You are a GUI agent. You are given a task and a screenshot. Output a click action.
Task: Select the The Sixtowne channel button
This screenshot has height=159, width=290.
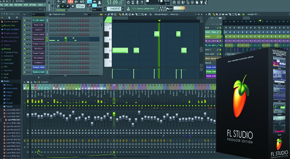tap(38, 58)
